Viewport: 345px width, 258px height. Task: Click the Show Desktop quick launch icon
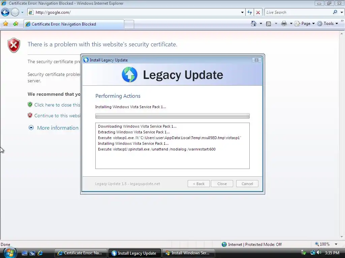pos(24,253)
